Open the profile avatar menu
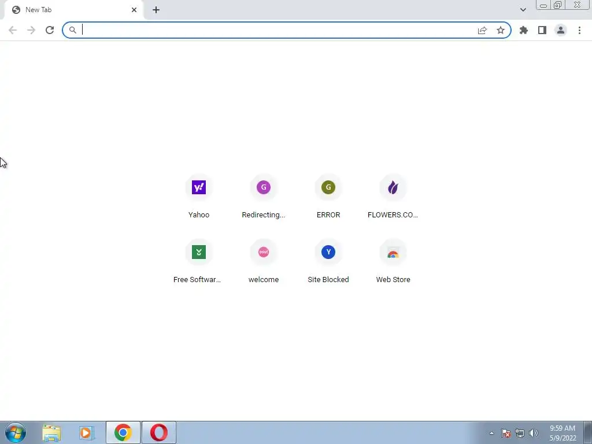The width and height of the screenshot is (592, 444). pyautogui.click(x=561, y=30)
